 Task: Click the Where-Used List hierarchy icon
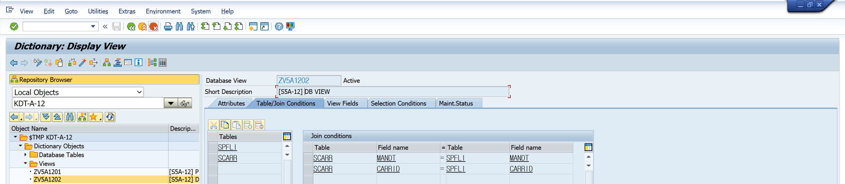click(107, 62)
